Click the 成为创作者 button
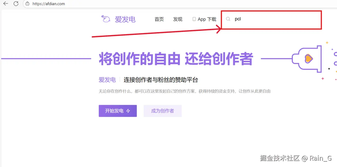 click(163, 111)
